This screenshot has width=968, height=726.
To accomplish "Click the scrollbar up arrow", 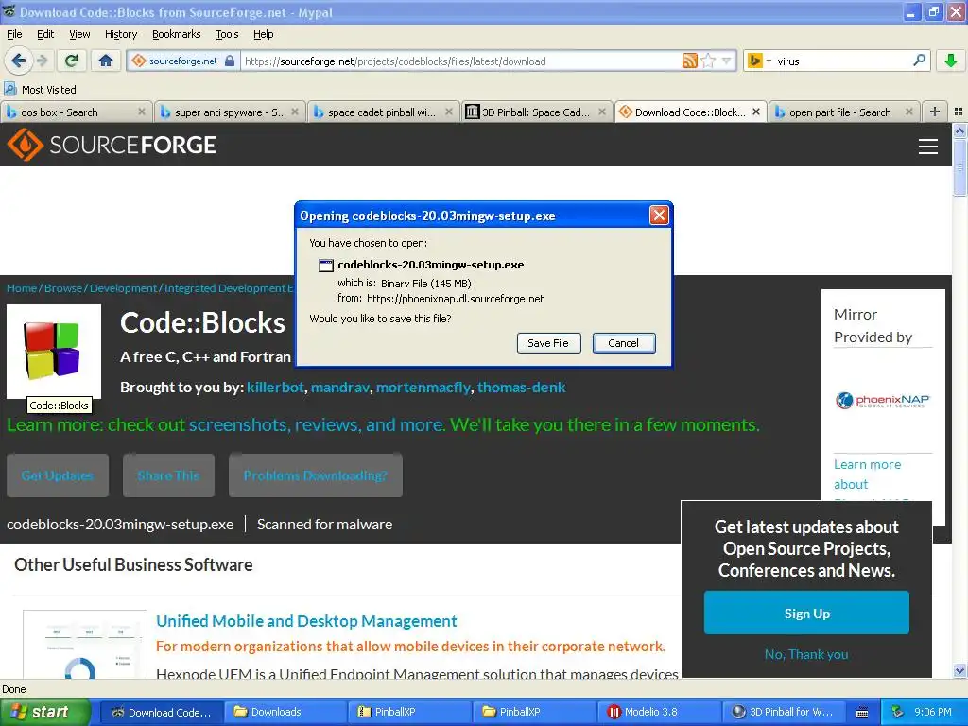I will (x=959, y=130).
